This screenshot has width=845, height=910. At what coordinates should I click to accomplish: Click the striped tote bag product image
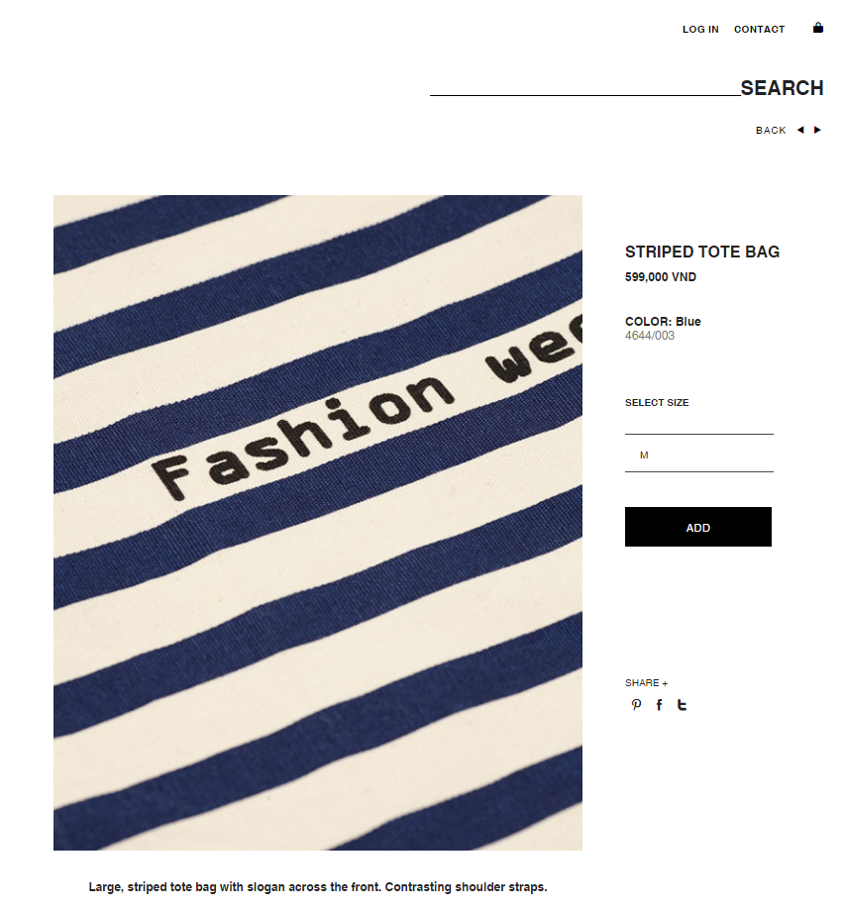coord(318,522)
